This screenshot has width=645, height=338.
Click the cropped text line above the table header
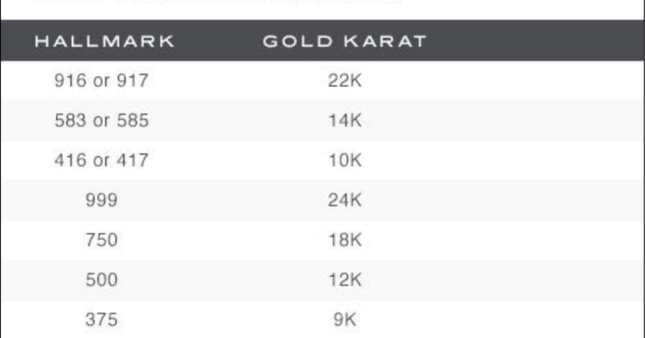tap(218, 2)
